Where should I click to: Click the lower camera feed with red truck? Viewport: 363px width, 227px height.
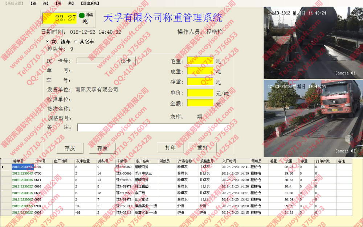314,119
